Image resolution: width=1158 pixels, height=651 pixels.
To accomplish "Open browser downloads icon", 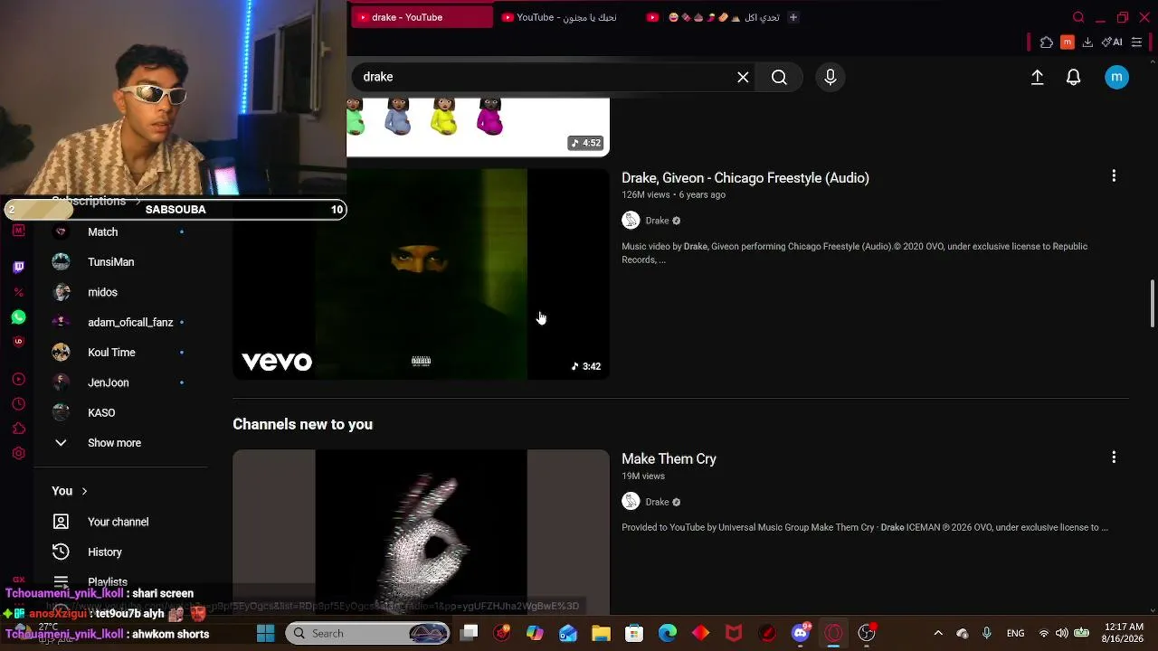I will (1087, 42).
